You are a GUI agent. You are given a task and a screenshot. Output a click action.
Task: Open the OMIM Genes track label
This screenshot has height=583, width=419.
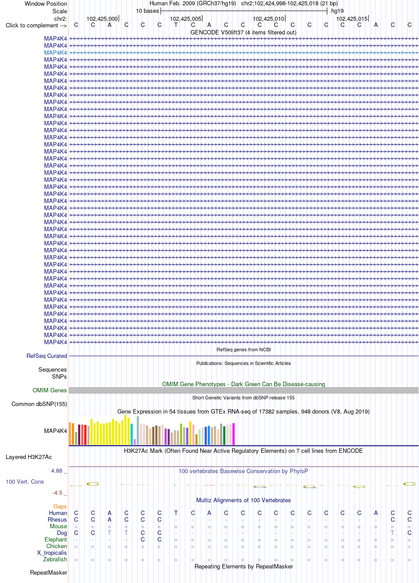(50, 390)
